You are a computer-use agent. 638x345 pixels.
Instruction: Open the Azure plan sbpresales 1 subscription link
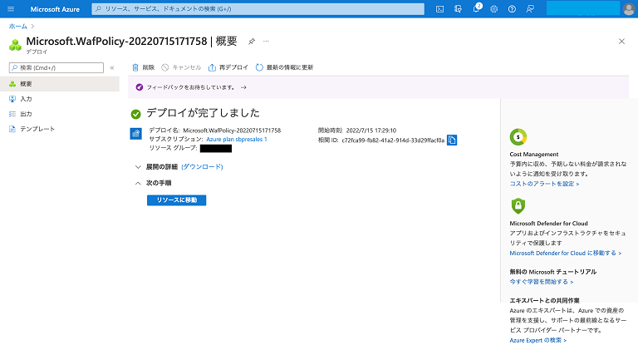pyautogui.click(x=236, y=139)
